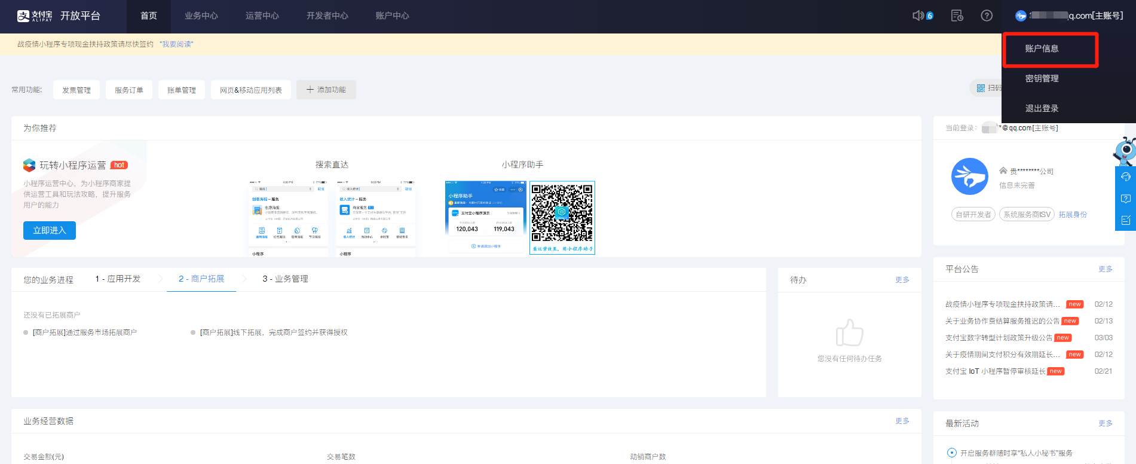Open 服务订单 shortcut
1136x464 pixels.
coord(129,90)
